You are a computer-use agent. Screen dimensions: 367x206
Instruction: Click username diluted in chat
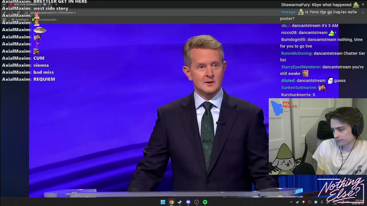(288, 81)
